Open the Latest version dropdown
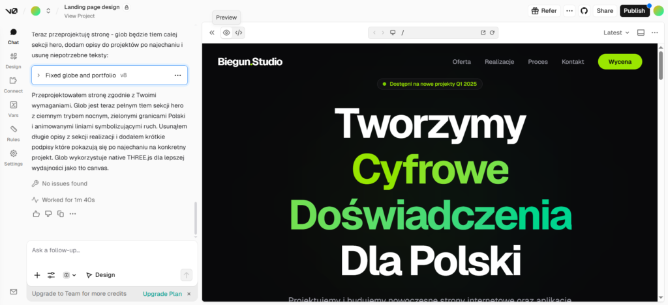This screenshot has width=668, height=305. pyautogui.click(x=616, y=33)
